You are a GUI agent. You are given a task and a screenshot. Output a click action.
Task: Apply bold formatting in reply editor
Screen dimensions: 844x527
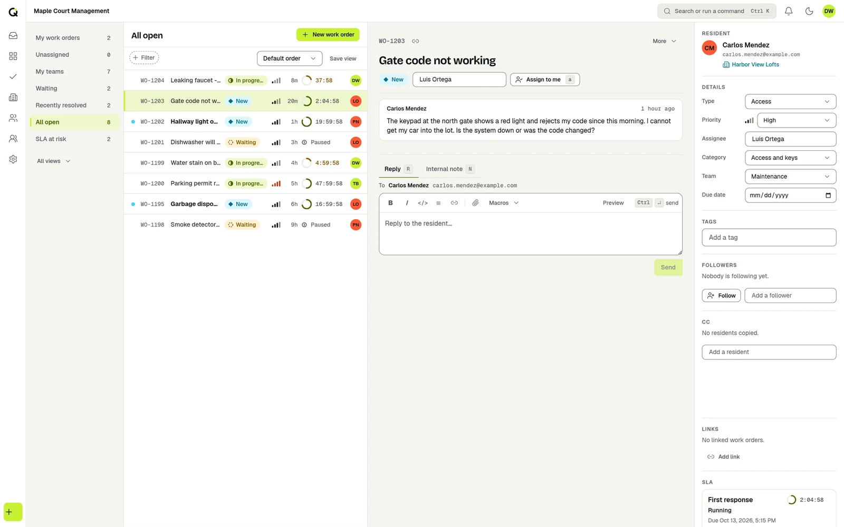390,203
